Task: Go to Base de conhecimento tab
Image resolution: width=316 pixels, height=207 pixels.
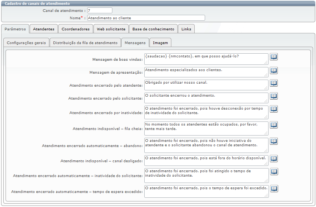Action: pos(153,29)
